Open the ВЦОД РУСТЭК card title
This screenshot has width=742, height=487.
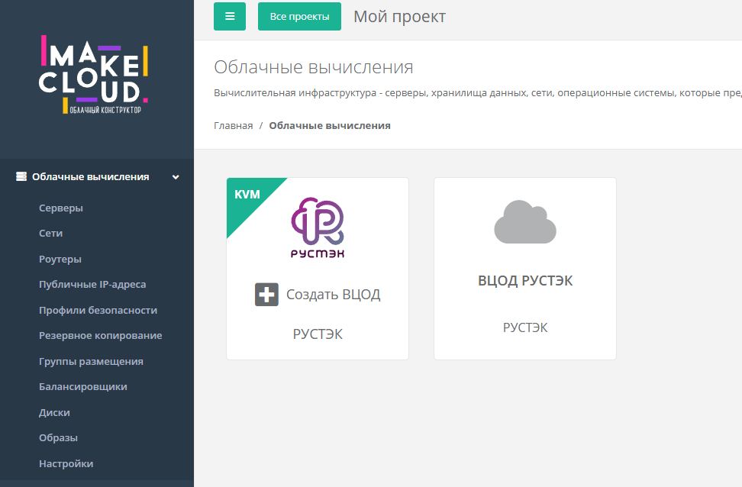point(525,281)
